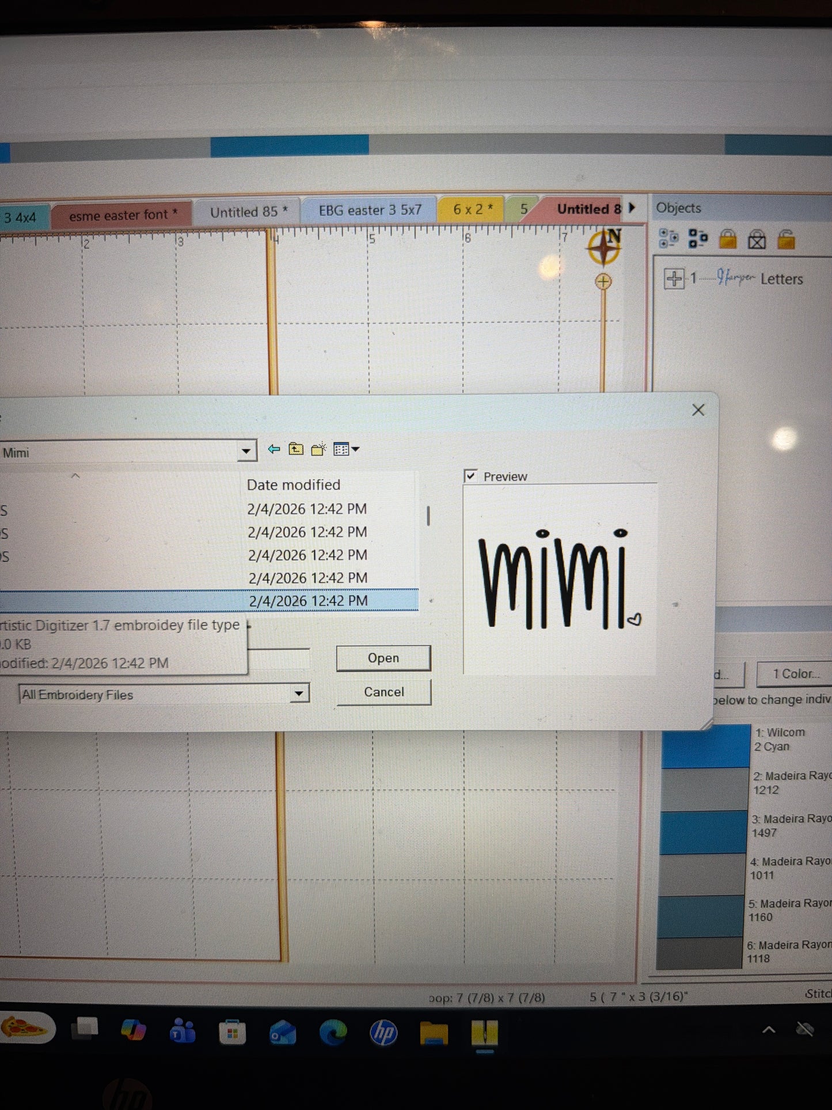Click the crossed-out tray icon beside the chevron
The height and width of the screenshot is (1110, 832).
tap(804, 1030)
